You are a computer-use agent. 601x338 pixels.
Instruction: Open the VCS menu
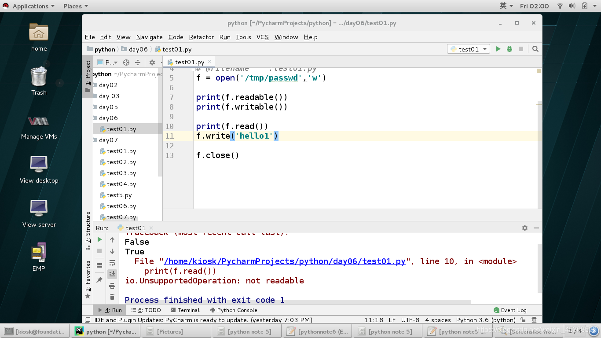tap(263, 37)
